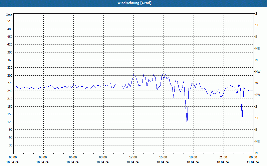
Task: Select the 30 y-axis tick label
Action: click(11, 145)
